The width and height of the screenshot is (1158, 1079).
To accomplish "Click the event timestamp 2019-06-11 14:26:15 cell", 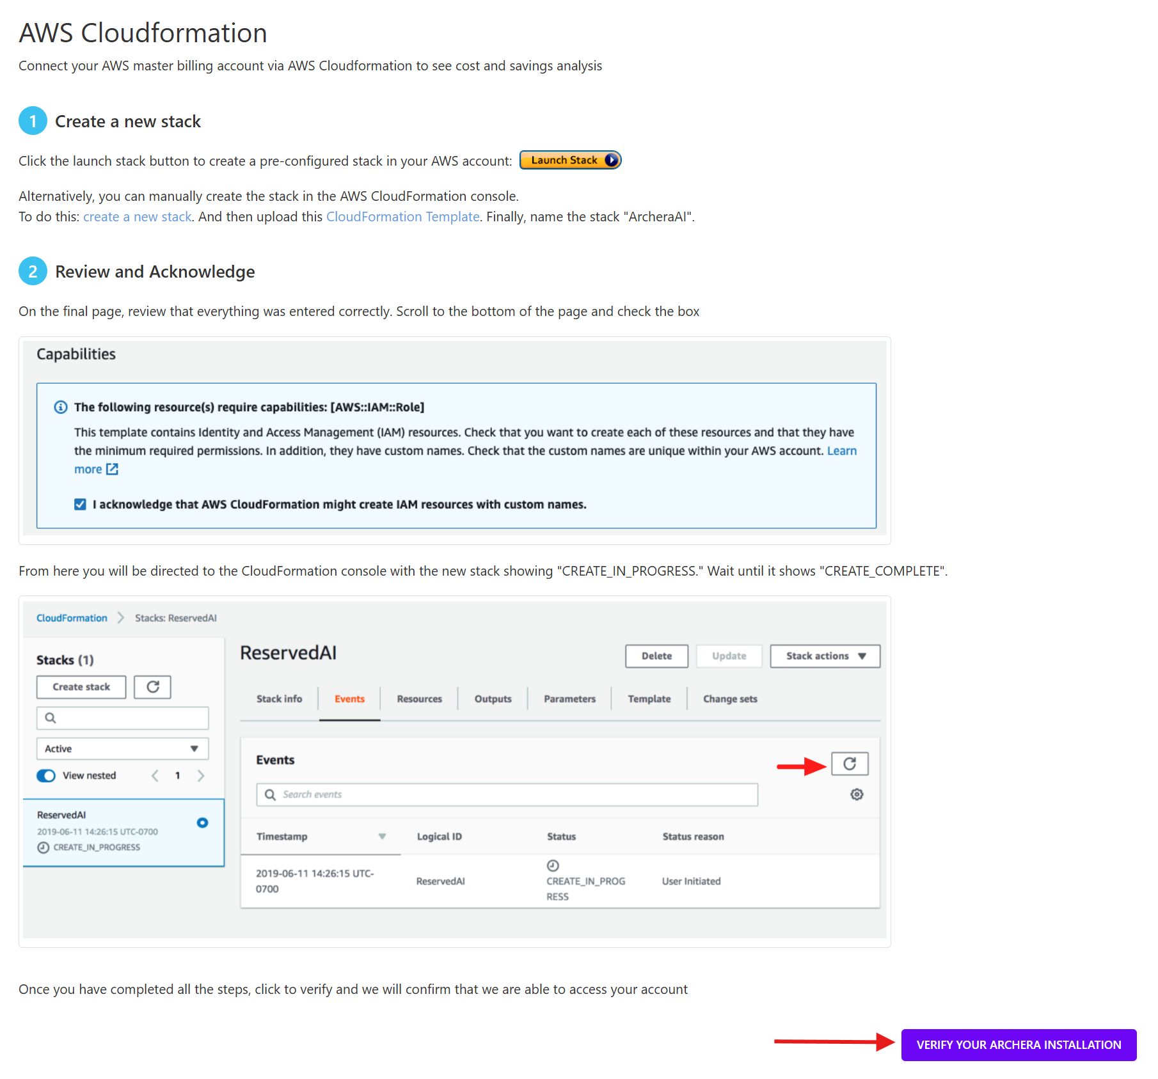I will tap(315, 881).
